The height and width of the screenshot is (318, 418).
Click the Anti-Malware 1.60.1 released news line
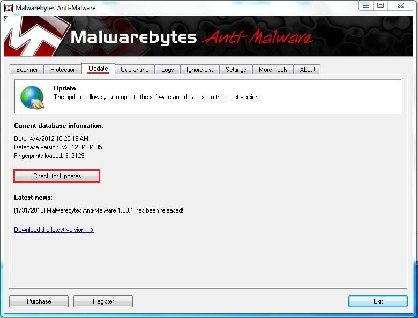[x=99, y=210]
